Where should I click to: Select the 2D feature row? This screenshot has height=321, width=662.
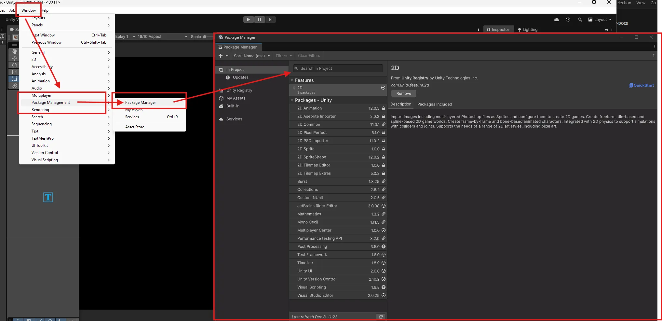338,90
